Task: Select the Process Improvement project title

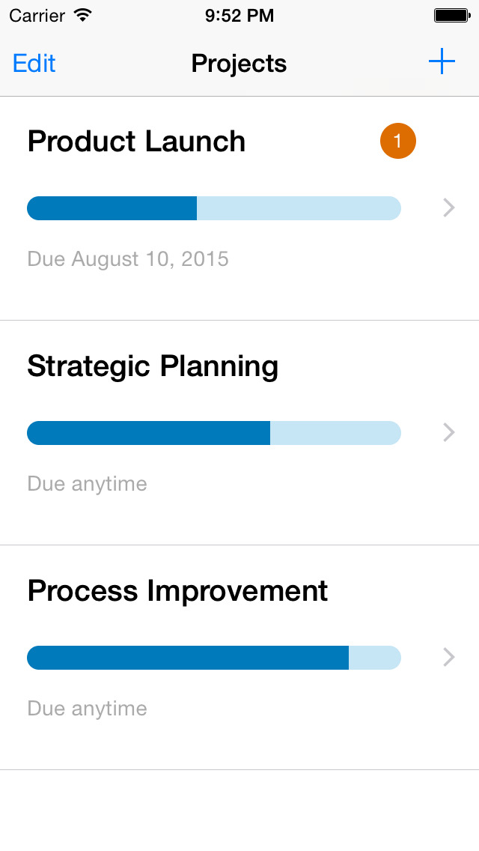Action: pyautogui.click(x=177, y=592)
